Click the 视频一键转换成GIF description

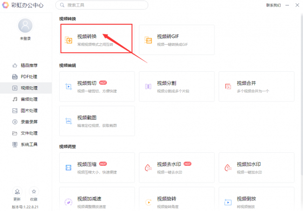click(x=172, y=45)
